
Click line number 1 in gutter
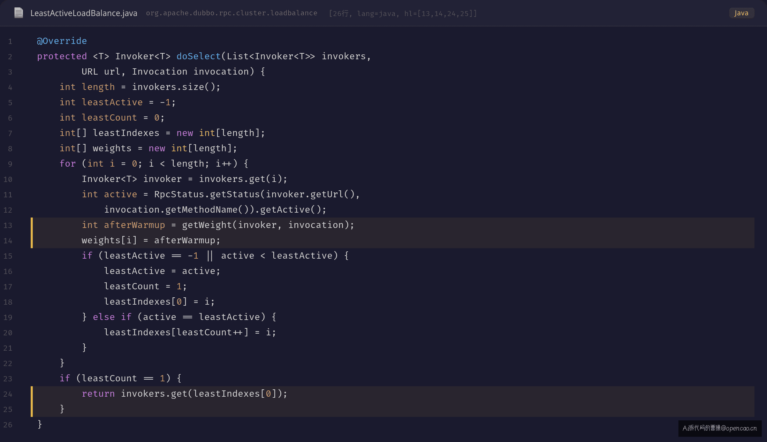[x=10, y=41]
